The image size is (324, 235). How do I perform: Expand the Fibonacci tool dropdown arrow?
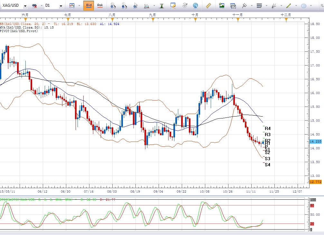266,6
